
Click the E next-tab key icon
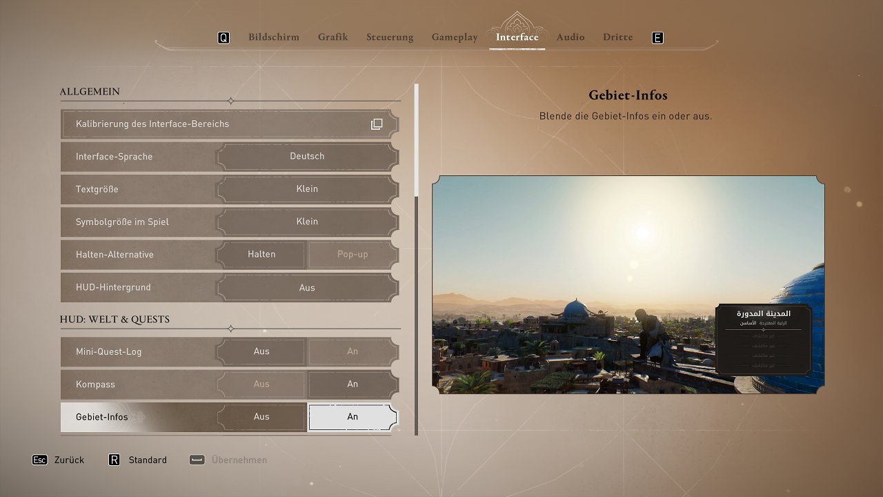pos(657,38)
